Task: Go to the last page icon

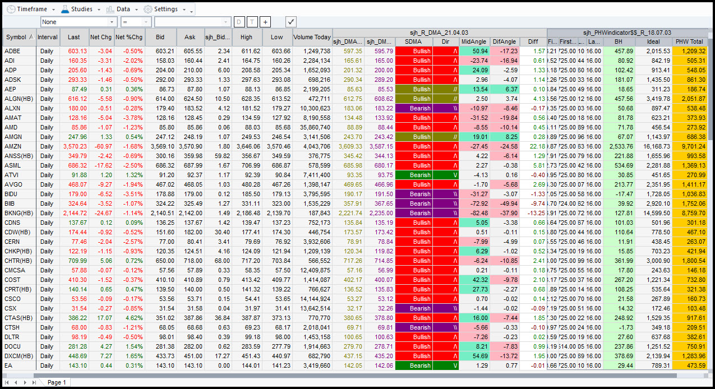Action: (34, 382)
